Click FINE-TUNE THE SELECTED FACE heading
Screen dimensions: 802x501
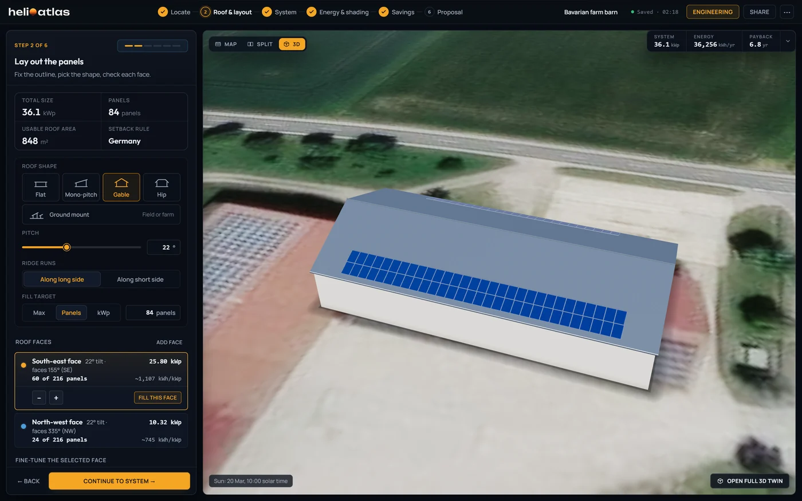(x=61, y=460)
